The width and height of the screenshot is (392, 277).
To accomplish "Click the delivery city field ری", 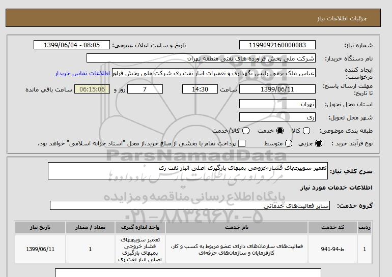I will (277, 117).
